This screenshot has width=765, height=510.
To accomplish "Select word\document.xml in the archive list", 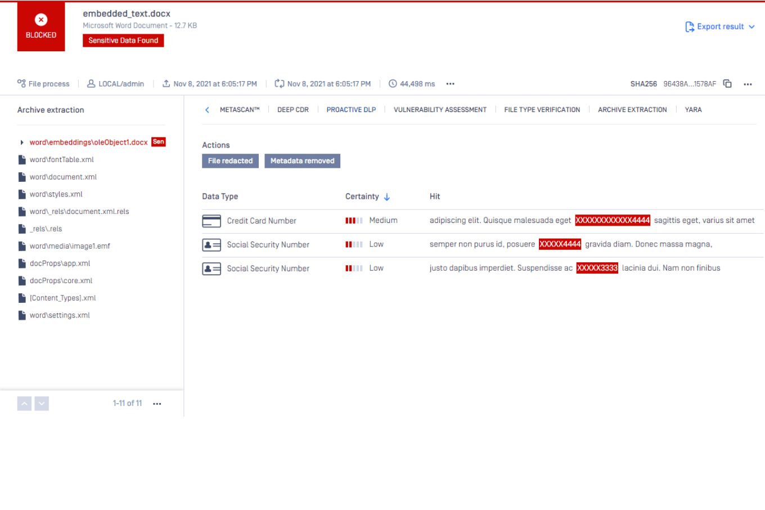I will (x=63, y=177).
